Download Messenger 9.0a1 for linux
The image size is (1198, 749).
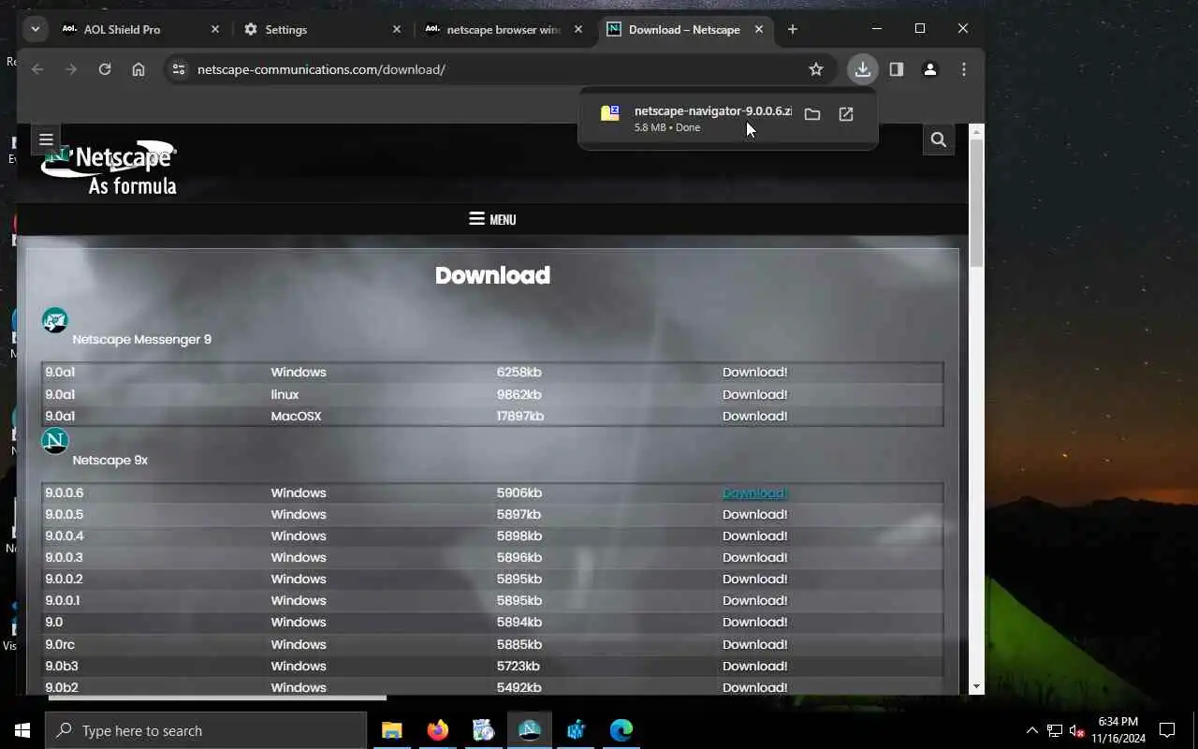point(754,394)
